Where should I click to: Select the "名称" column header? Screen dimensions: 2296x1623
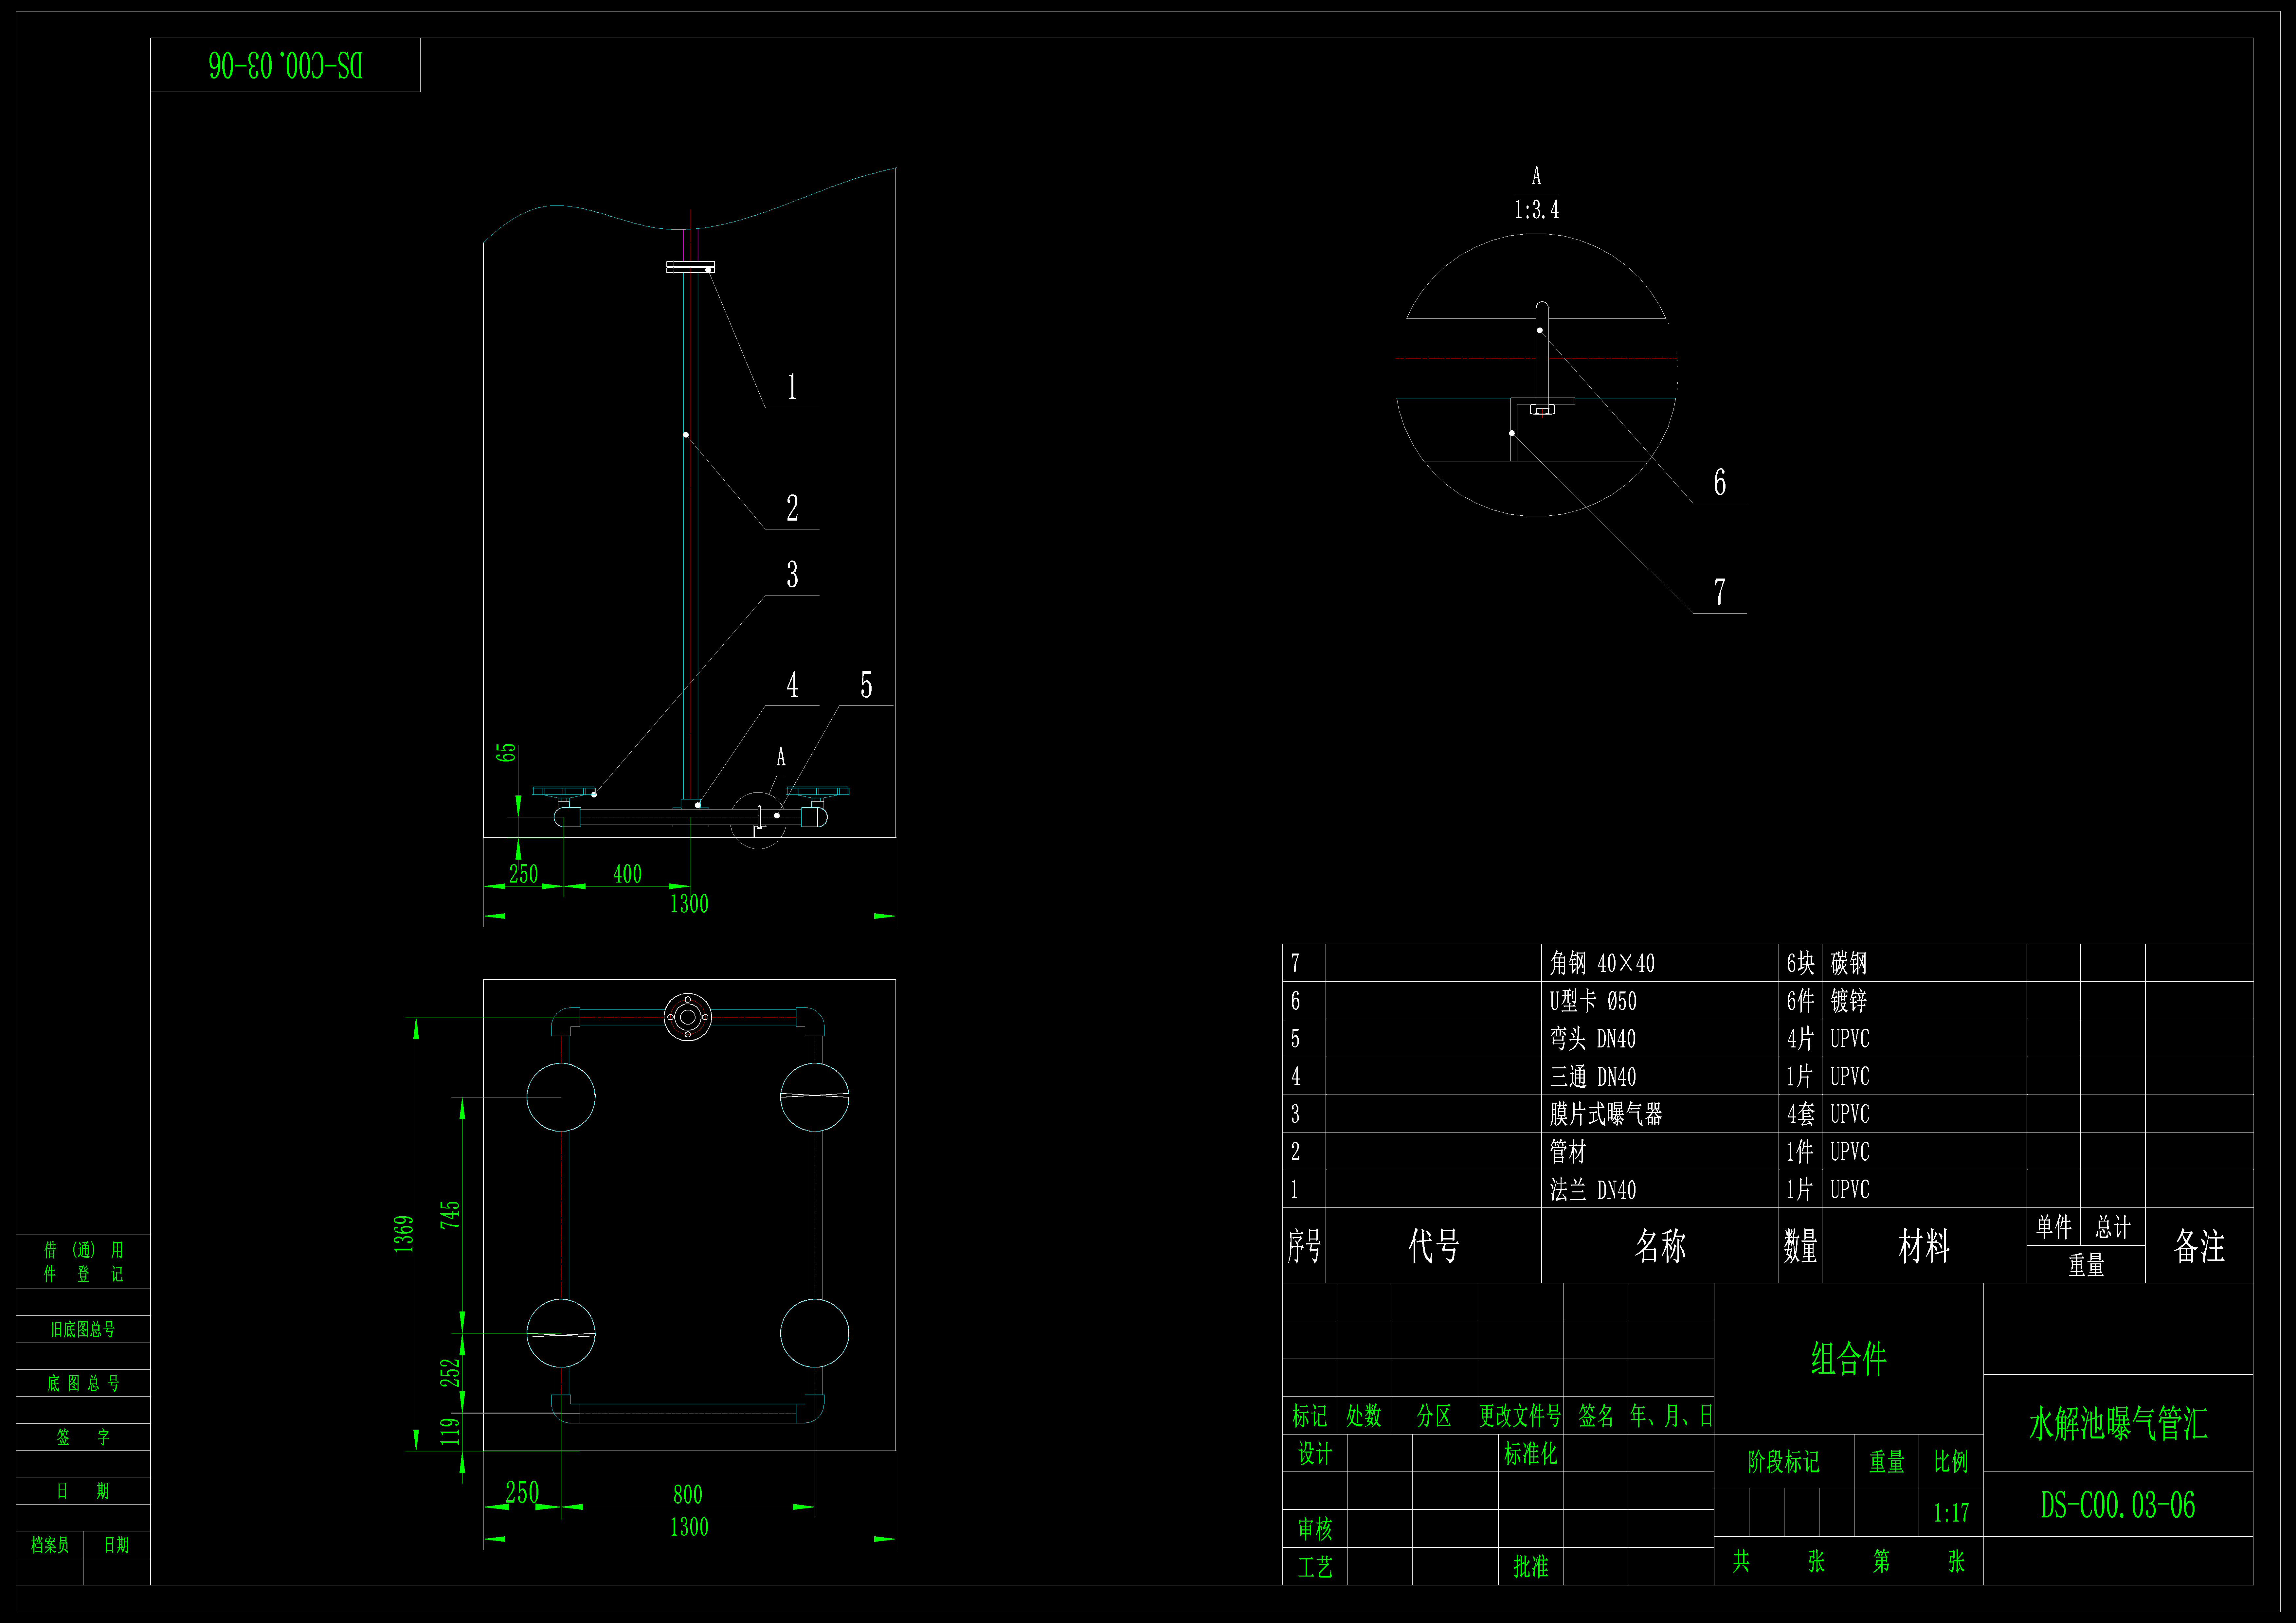pyautogui.click(x=1660, y=1246)
